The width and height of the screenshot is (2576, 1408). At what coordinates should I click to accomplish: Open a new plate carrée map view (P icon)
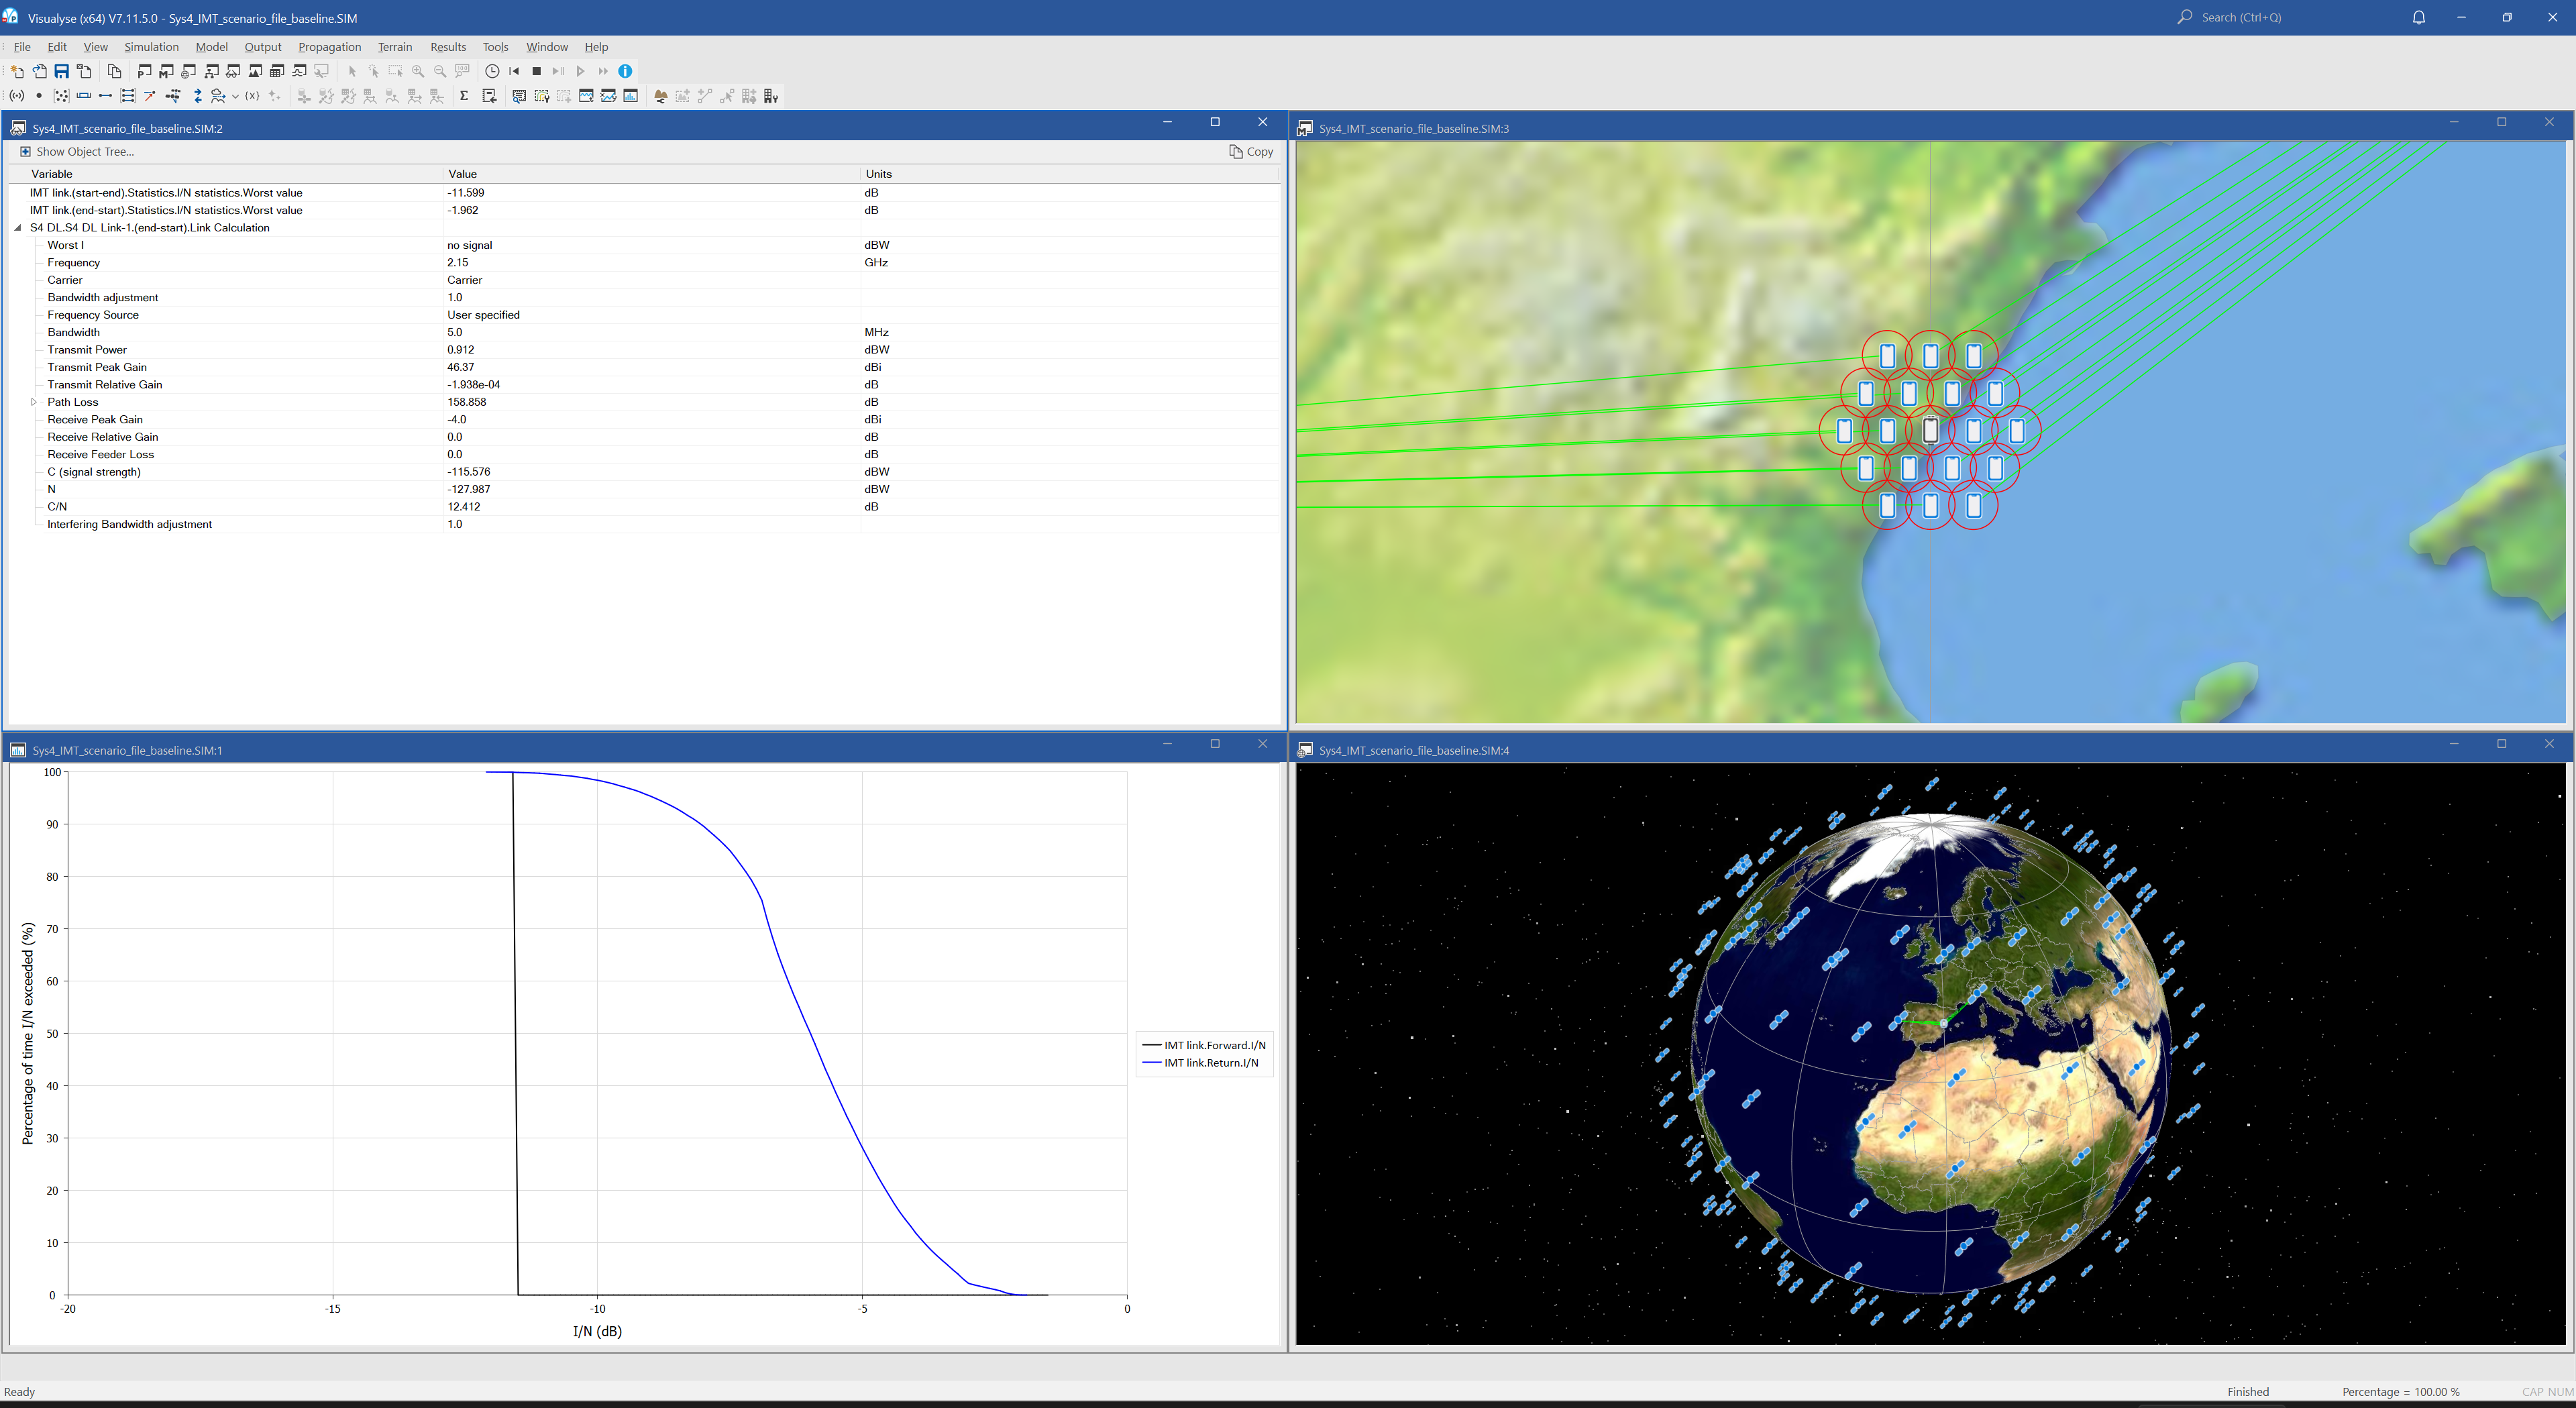(145, 71)
